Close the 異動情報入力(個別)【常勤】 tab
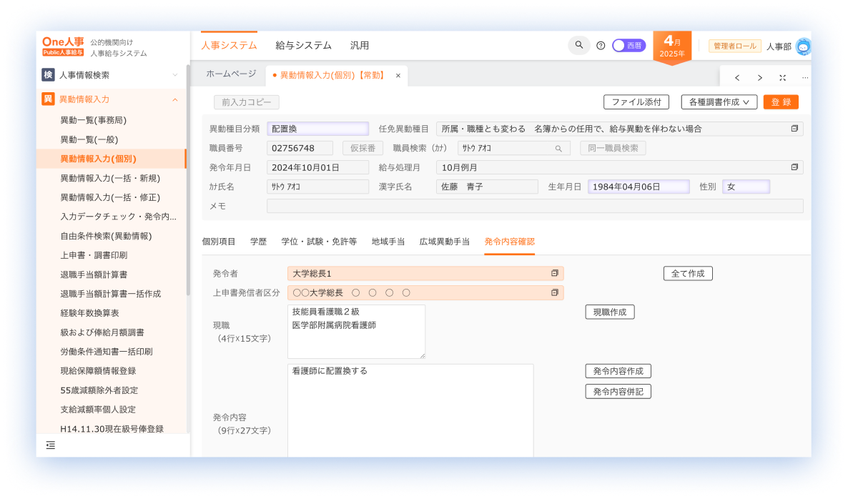Image resolution: width=848 pixels, height=499 pixels. point(398,76)
